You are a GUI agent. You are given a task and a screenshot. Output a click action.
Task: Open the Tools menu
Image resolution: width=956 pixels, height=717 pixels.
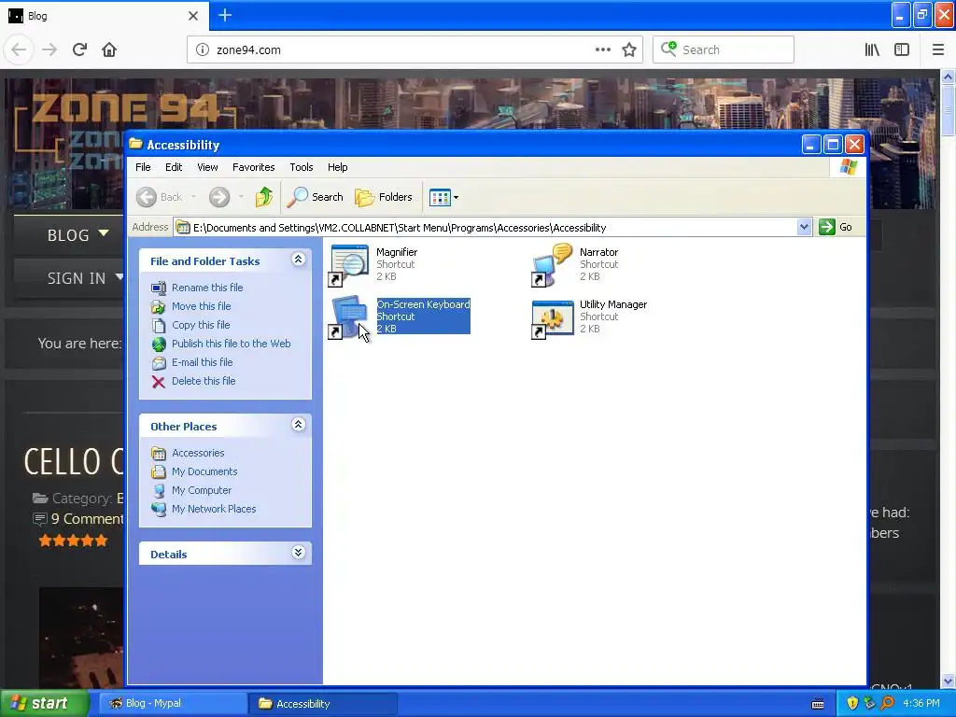pos(302,167)
